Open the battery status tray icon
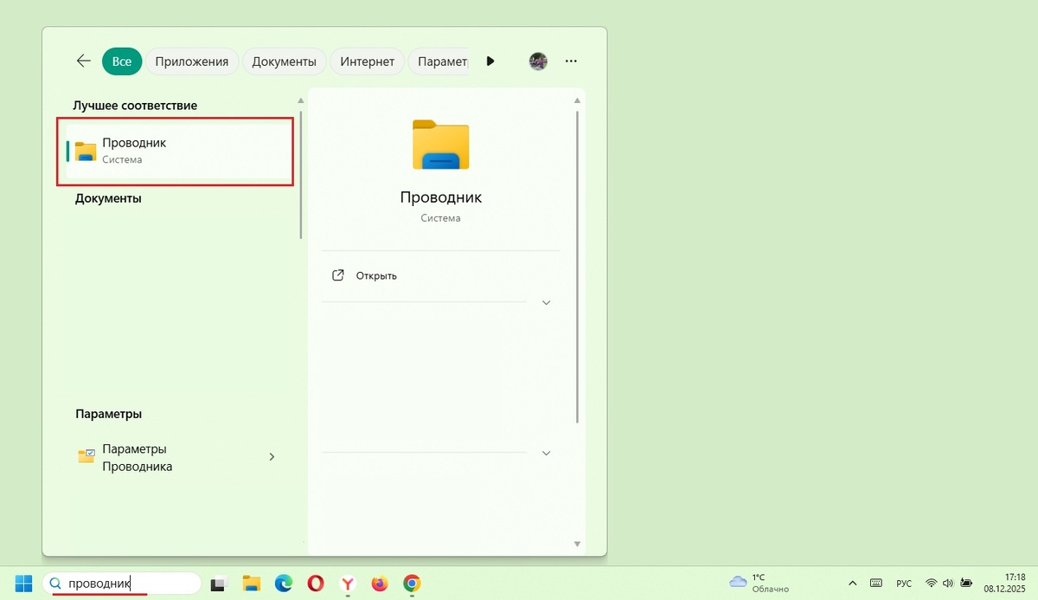 [966, 584]
